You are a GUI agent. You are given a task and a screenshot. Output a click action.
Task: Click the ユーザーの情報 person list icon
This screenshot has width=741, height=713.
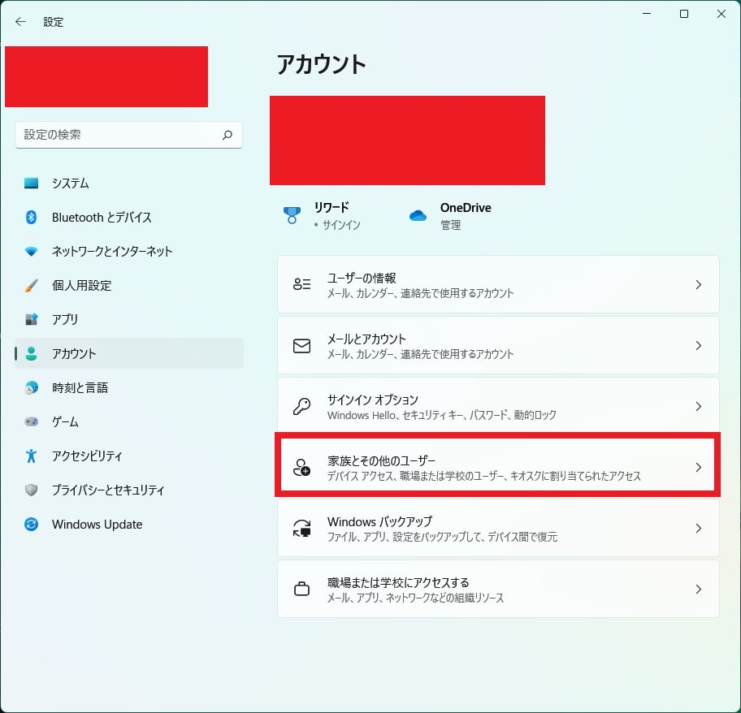click(x=301, y=284)
